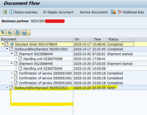Screen dimensions: 147x115
Task: Click the Display document glasses icon
Action: 45,12
